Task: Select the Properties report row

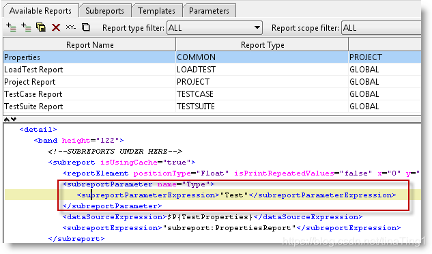Action: 212,57
